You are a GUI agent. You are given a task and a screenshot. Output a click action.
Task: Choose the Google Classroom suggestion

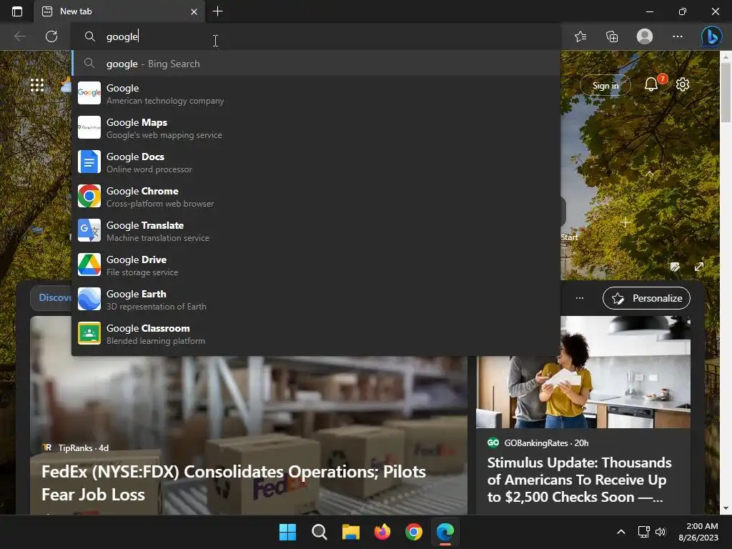[316, 334]
